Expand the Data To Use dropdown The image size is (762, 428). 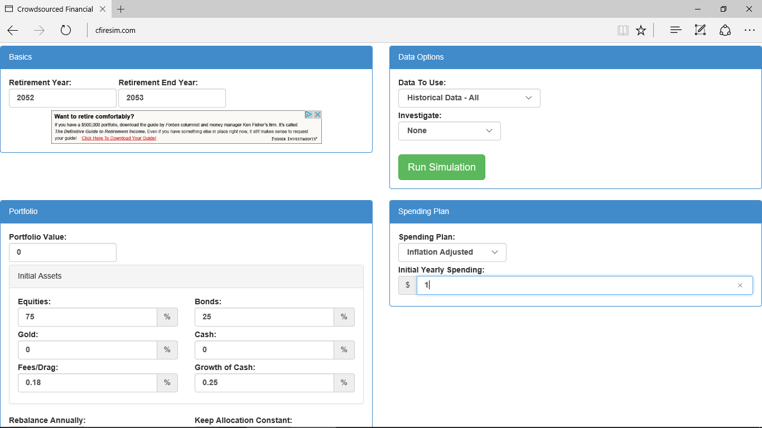469,98
